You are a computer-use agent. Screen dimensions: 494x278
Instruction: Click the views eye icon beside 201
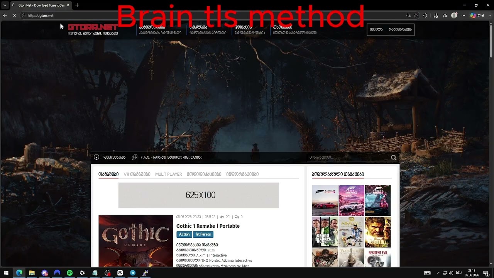(x=222, y=217)
